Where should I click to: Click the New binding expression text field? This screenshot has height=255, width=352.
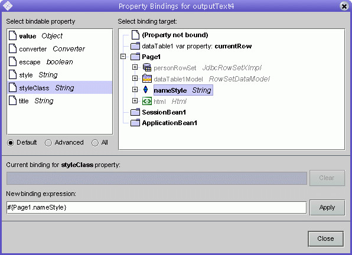click(157, 207)
